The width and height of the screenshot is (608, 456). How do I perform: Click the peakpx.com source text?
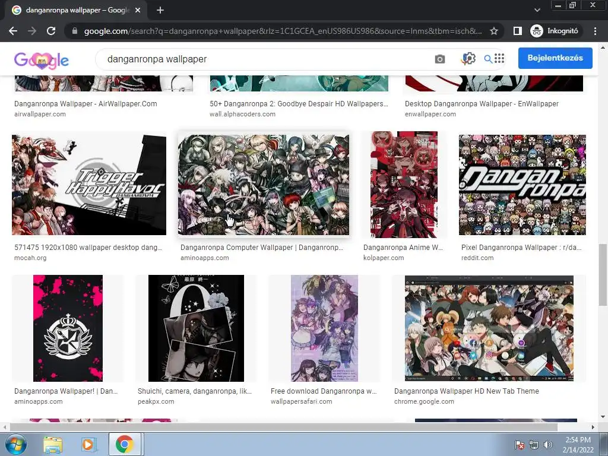coord(156,402)
